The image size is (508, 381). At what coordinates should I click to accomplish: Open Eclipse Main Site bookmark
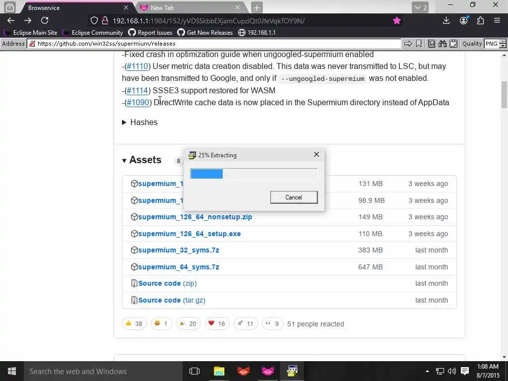(31, 32)
